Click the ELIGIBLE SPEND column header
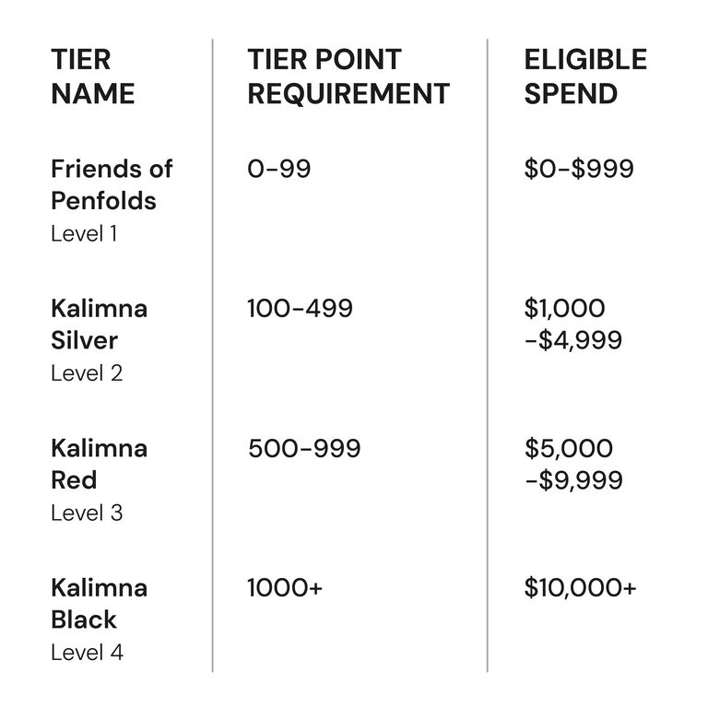The height and width of the screenshot is (708, 708). 584,77
